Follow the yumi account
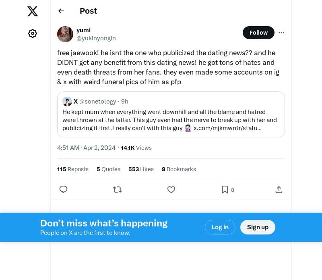This screenshot has height=280, width=322. pyautogui.click(x=258, y=33)
